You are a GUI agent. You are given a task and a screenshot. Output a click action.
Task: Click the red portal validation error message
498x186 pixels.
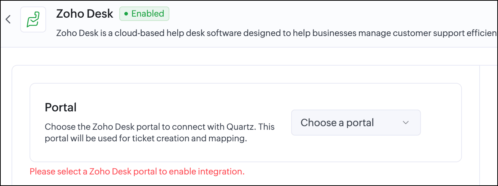137,172
